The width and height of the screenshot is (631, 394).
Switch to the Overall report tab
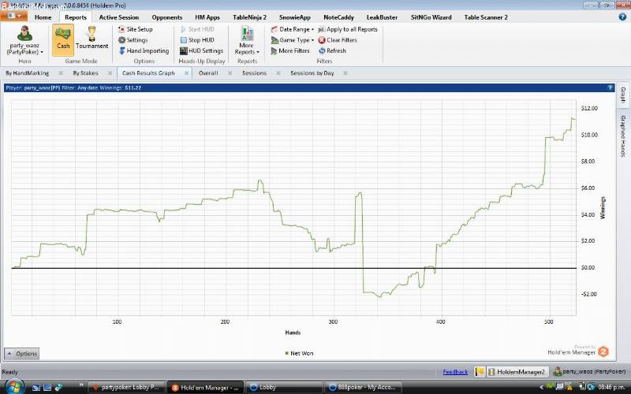208,73
